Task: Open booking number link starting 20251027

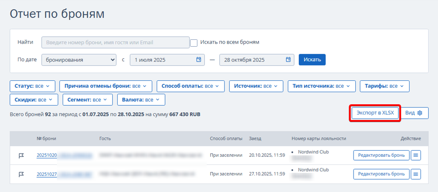Action: tap(47, 175)
